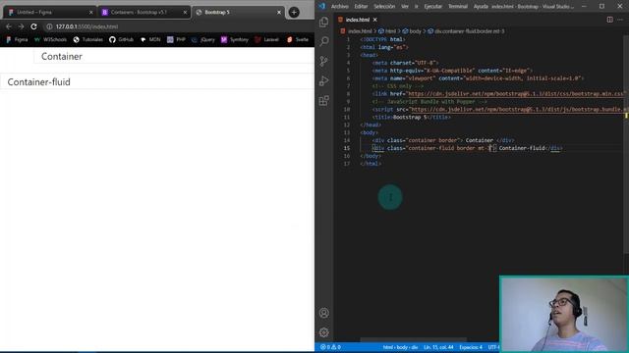Viewport: 629px width, 353px height.
Task: Open the Extensions panel
Action: [324, 100]
